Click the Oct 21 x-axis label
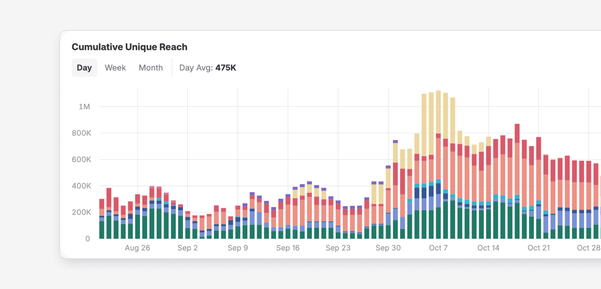Viewport: 601px width, 289px height. tap(539, 248)
